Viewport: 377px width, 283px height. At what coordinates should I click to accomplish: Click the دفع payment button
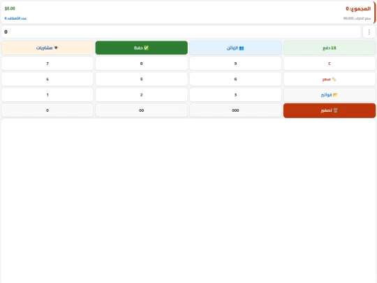(330, 48)
